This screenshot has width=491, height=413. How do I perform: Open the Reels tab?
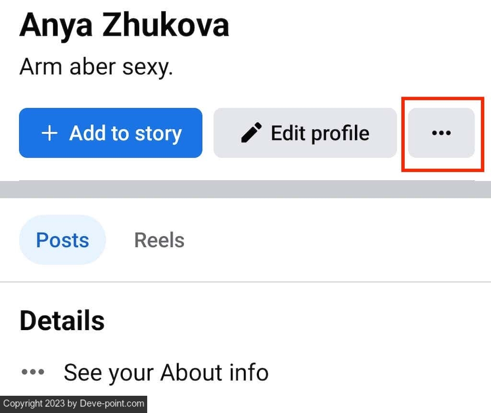pos(159,240)
